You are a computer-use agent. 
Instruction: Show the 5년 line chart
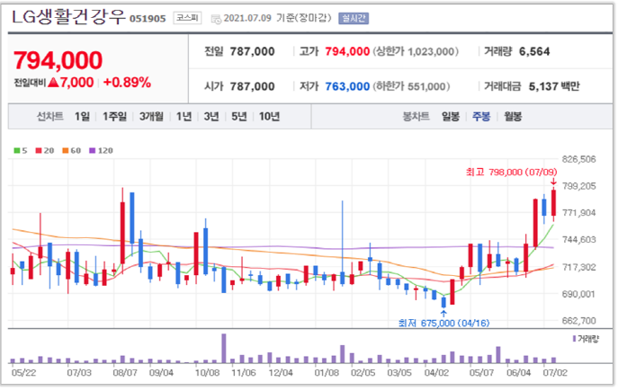(x=239, y=117)
